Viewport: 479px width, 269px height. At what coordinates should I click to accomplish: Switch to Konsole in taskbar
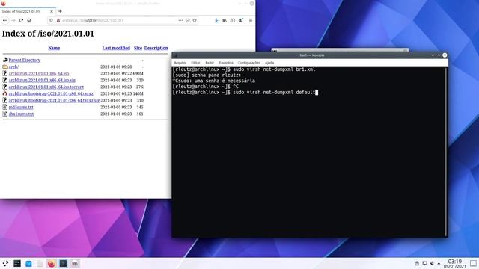pyautogui.click(x=63, y=263)
